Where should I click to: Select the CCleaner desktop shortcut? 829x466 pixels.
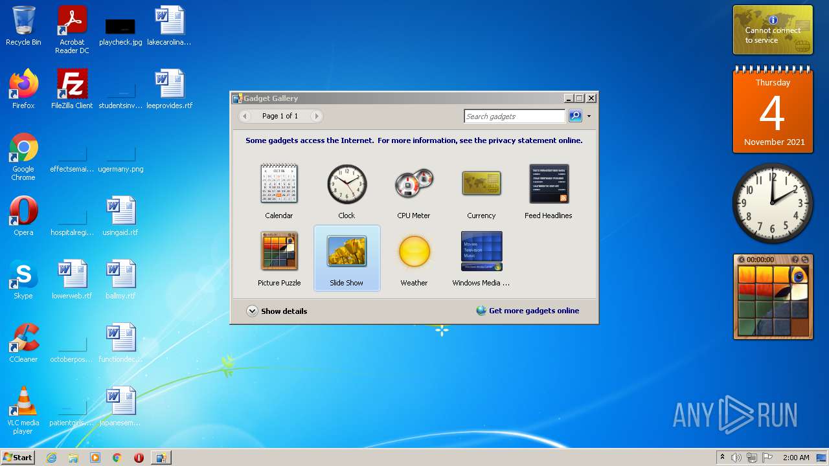click(23, 342)
